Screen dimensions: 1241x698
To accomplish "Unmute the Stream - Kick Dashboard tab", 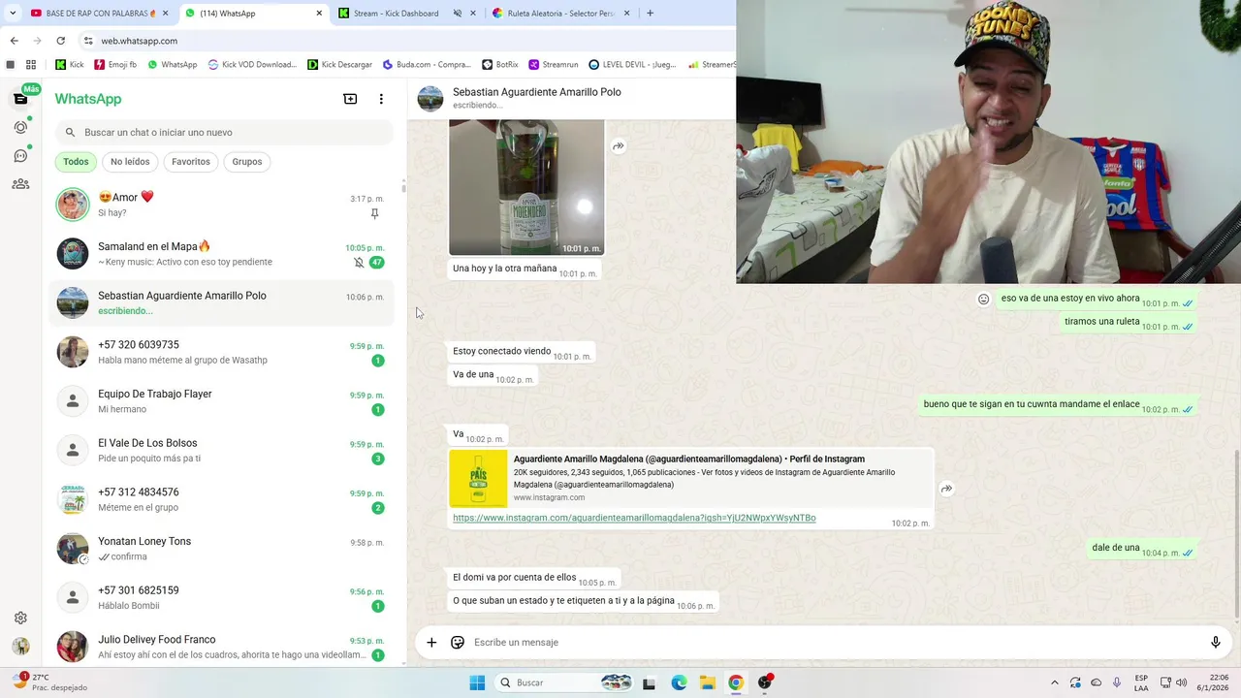I will click(x=458, y=14).
